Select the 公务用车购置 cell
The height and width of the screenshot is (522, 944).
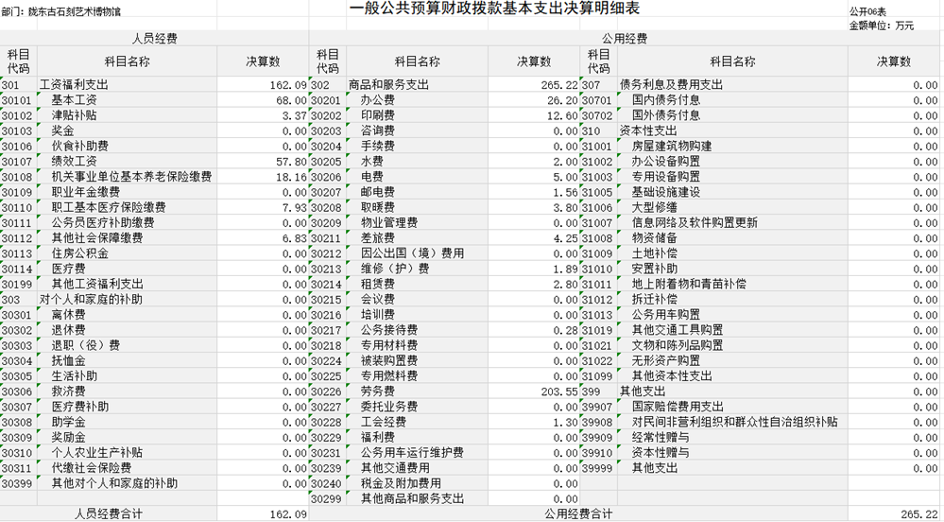[732, 315]
